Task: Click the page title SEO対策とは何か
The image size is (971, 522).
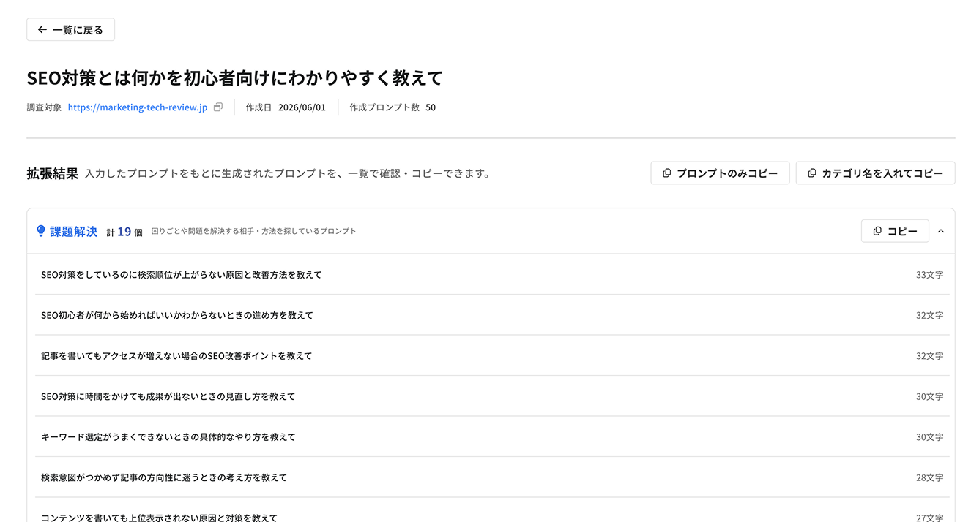Action: (x=234, y=77)
